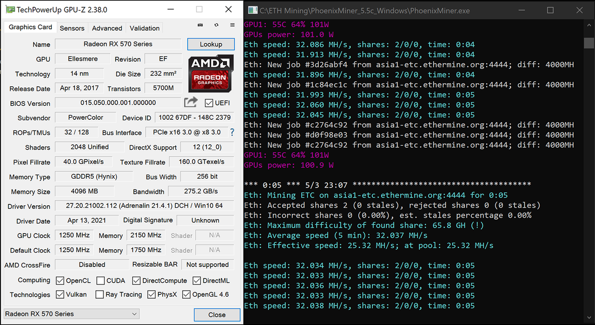Screen dimensions: 595x325
Task: Click Bandwidth field 275.2 GB/s
Action: pos(201,191)
